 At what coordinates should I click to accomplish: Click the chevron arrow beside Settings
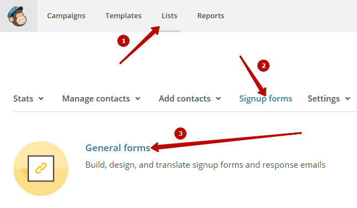tap(348, 99)
